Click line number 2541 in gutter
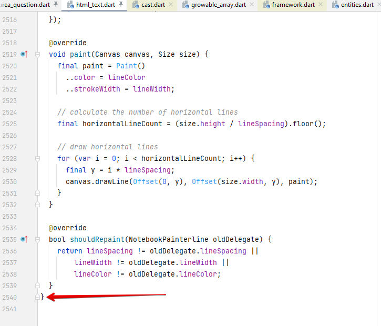The image size is (381, 326). coord(9,309)
